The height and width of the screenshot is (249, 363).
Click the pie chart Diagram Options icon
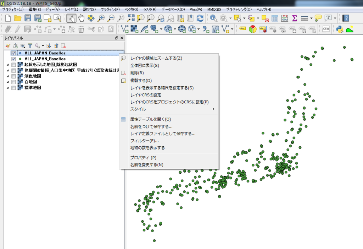click(252, 29)
